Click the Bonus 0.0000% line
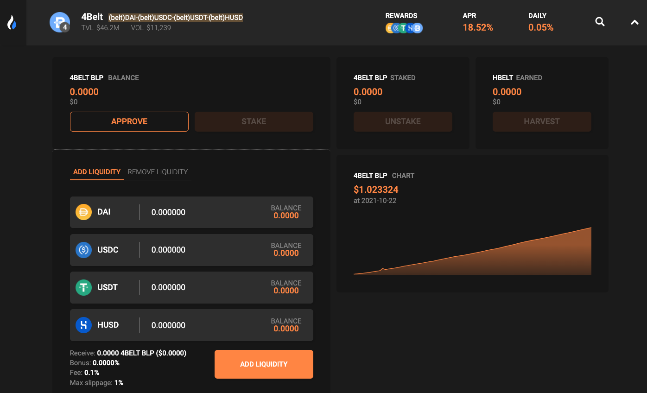Image resolution: width=647 pixels, height=393 pixels. 95,363
